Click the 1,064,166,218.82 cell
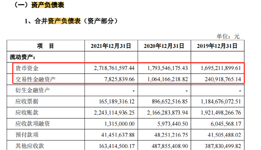The height and width of the screenshot is (150, 261). 168,79
